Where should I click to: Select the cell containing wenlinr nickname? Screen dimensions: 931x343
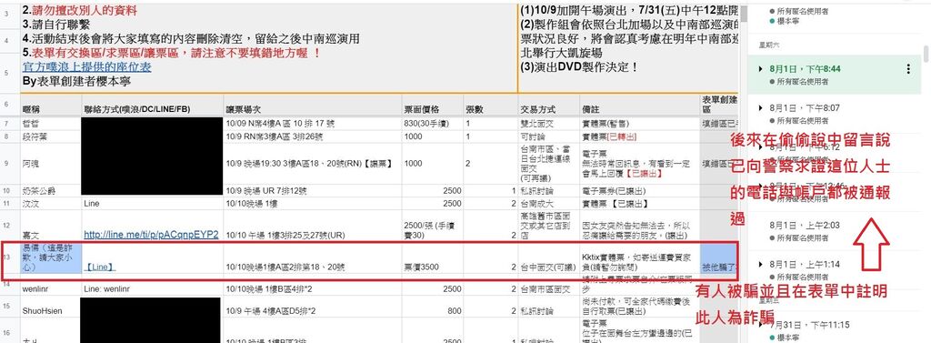coord(51,289)
